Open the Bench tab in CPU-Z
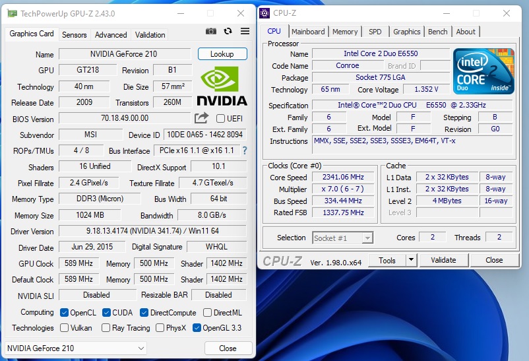This screenshot has width=529, height=361. pyautogui.click(x=437, y=32)
